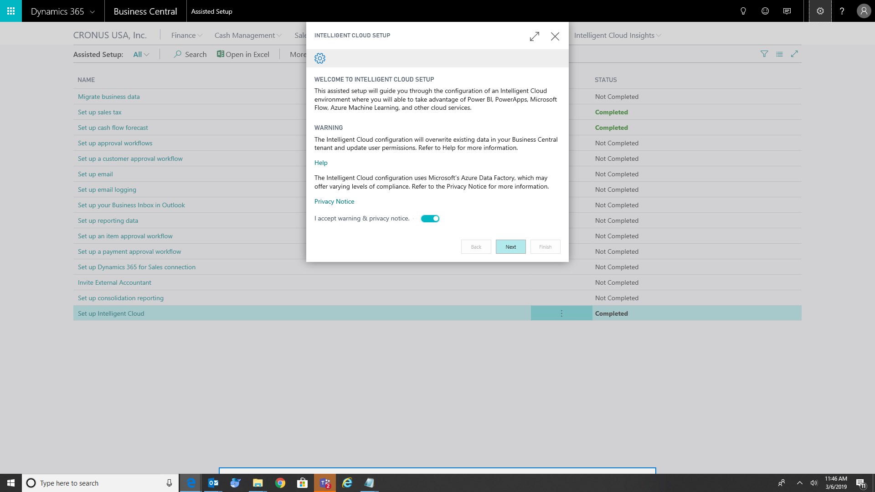The height and width of the screenshot is (492, 875).
Task: Click the Back button
Action: (x=476, y=247)
